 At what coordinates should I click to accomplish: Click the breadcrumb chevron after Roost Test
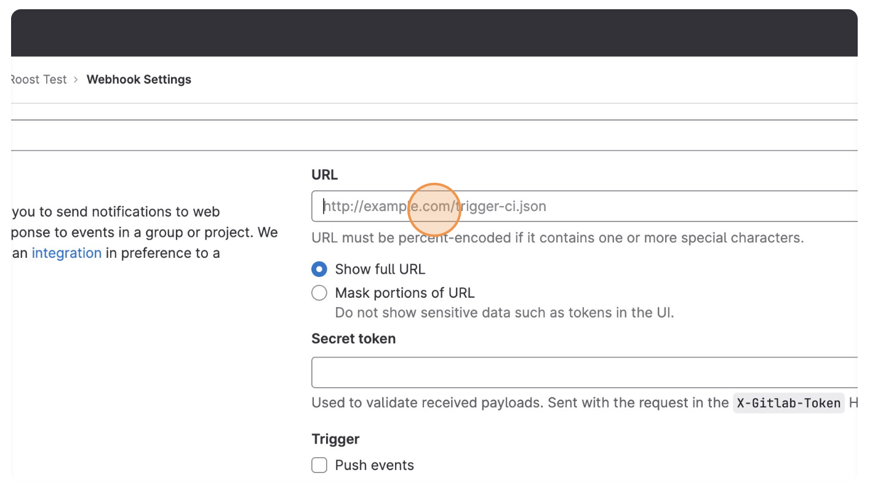pos(76,79)
